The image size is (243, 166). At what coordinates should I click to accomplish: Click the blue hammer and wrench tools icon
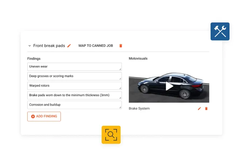pos(220,32)
